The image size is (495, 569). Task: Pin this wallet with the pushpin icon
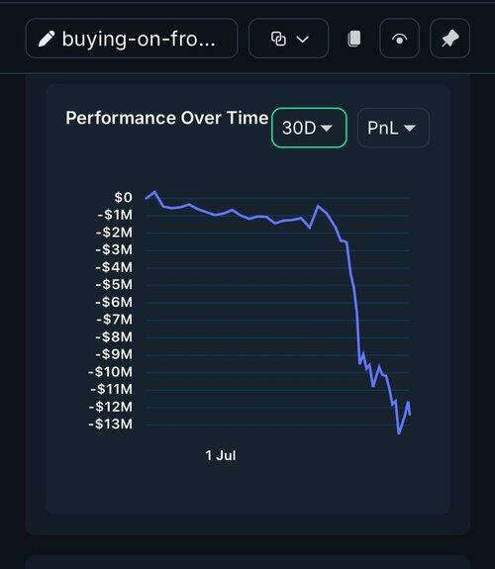(x=450, y=39)
